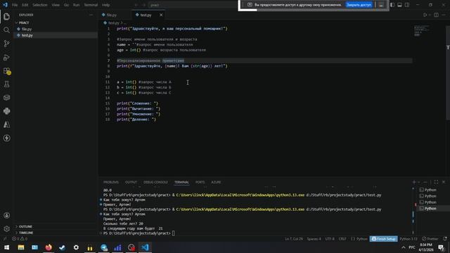Open Firefox from the taskbar
This screenshot has height=253, width=450.
pos(49,247)
